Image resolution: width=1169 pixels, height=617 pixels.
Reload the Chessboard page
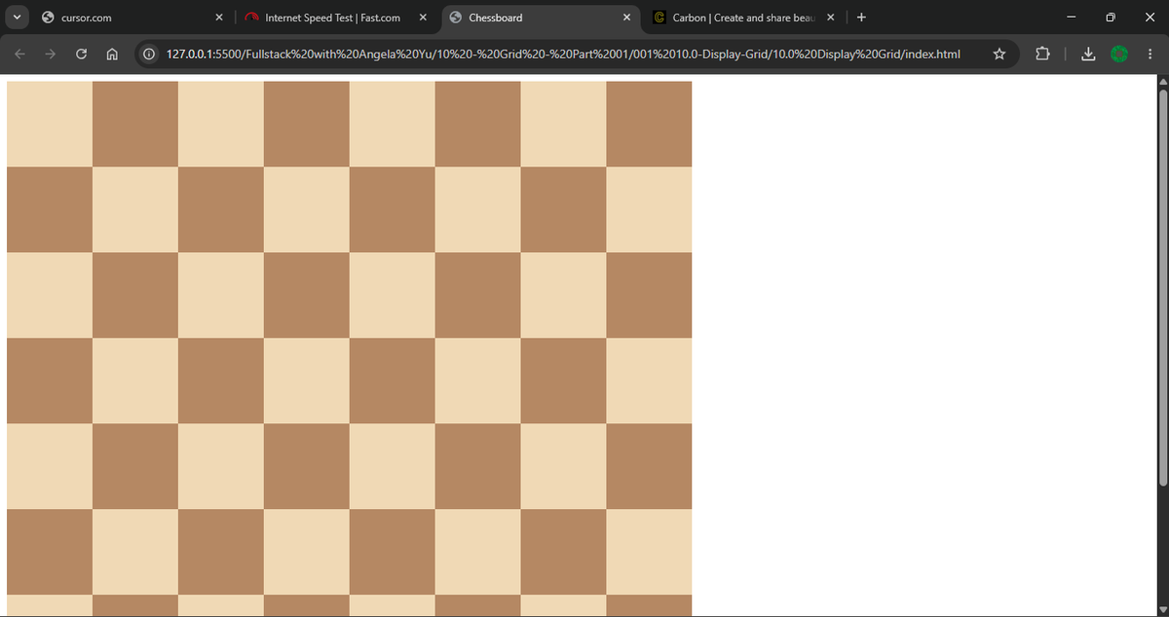click(x=81, y=54)
